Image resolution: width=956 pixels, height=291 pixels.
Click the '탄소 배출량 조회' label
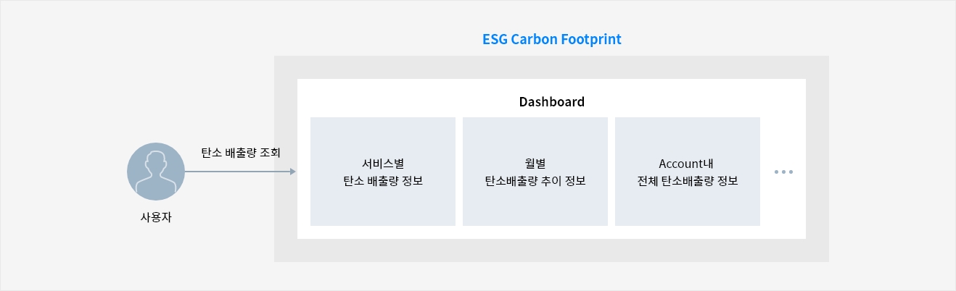tap(240, 153)
